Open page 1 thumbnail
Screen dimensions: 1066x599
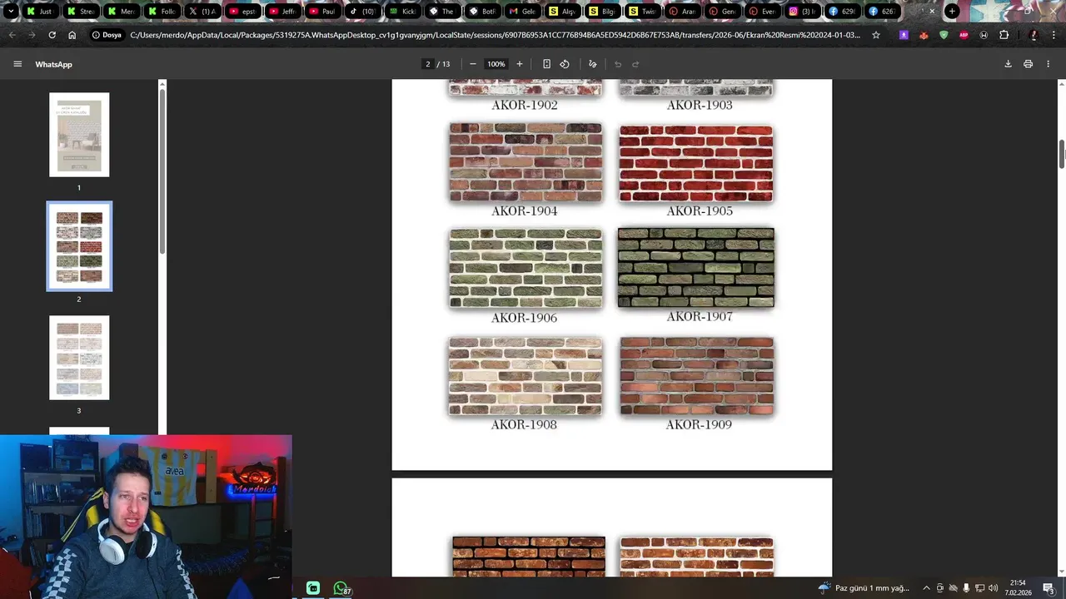(x=79, y=135)
